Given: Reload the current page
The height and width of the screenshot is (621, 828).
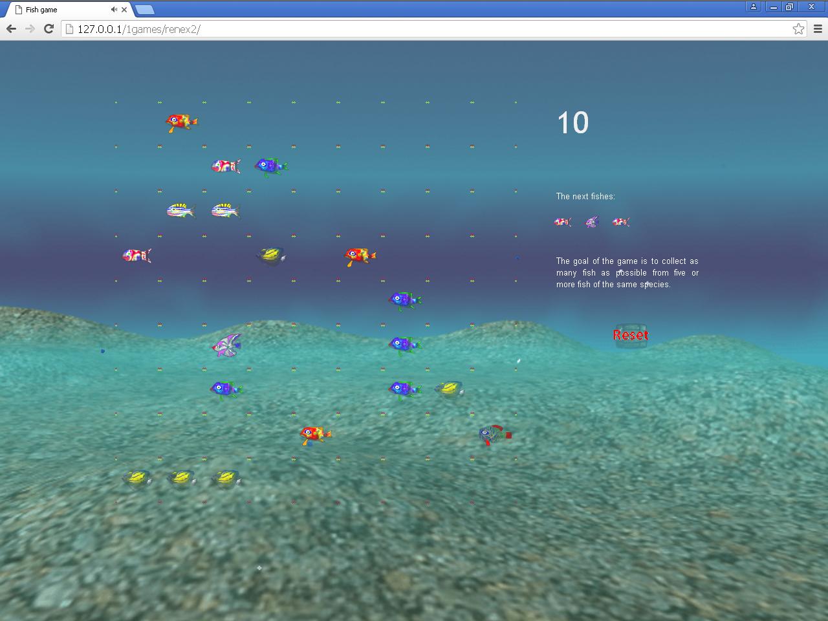Looking at the screenshot, I should click(x=49, y=28).
